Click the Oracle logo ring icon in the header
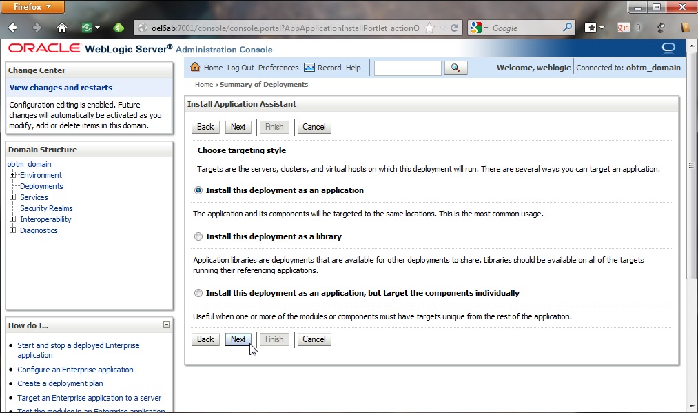This screenshot has height=413, width=698. 668,48
